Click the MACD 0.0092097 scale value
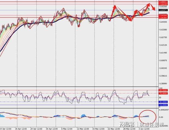The width and height of the screenshot is (169, 130). (164, 110)
